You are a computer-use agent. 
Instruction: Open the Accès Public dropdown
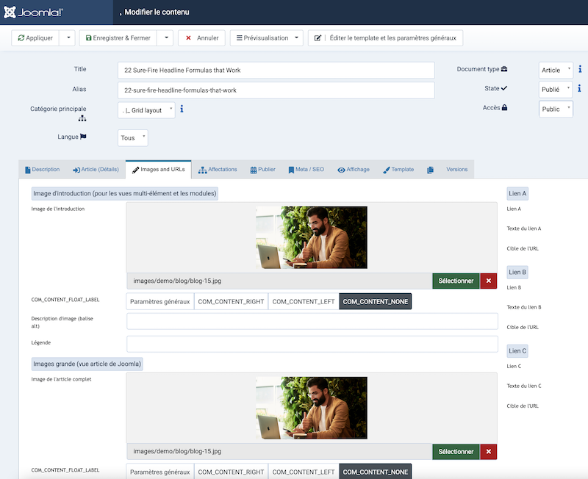point(556,109)
